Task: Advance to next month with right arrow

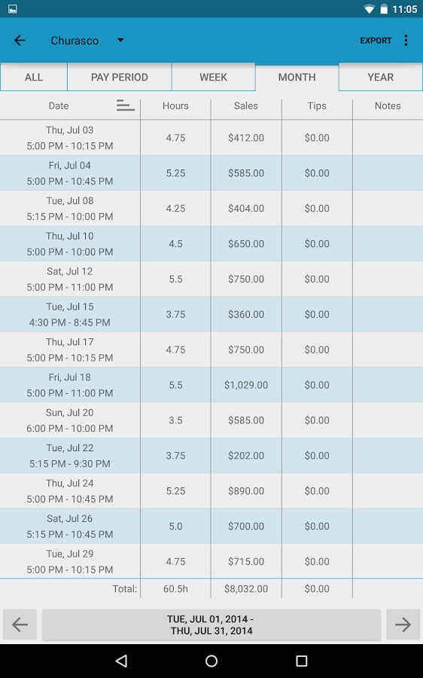Action: tap(403, 625)
